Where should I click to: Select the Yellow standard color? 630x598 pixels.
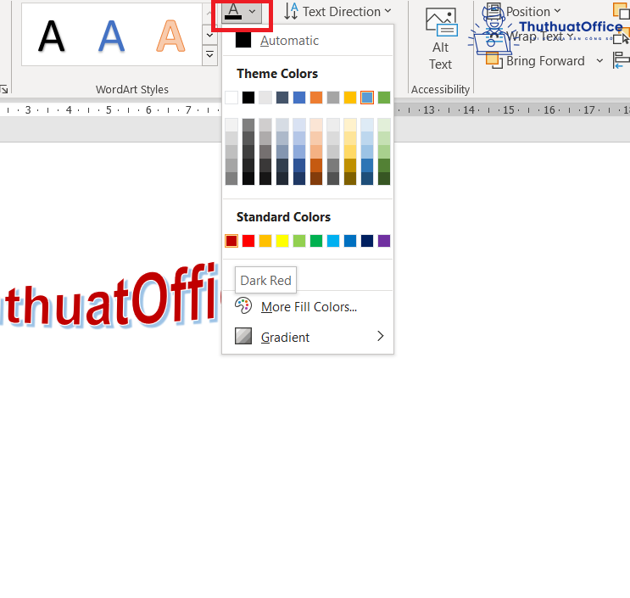coord(282,241)
